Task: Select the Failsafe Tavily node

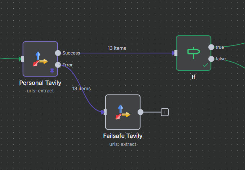Action: coord(123,112)
